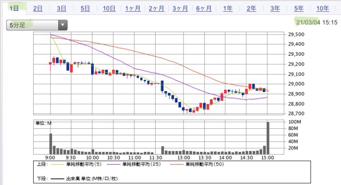Image resolution: width=341 pixels, height=185 pixels.
Task: View the 3ヶ月 chart range
Action: click(180, 9)
